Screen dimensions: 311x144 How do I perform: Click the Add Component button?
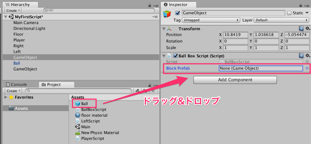coord(235,80)
